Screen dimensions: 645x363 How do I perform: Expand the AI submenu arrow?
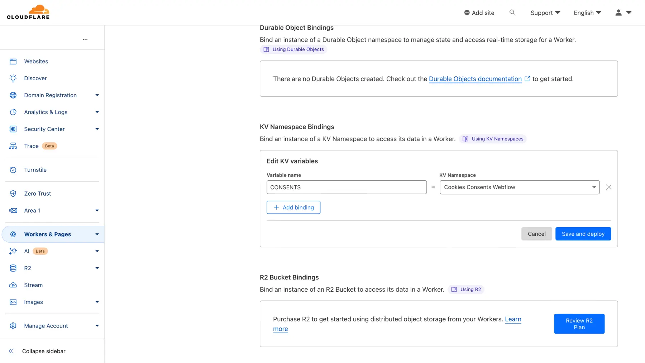97,251
